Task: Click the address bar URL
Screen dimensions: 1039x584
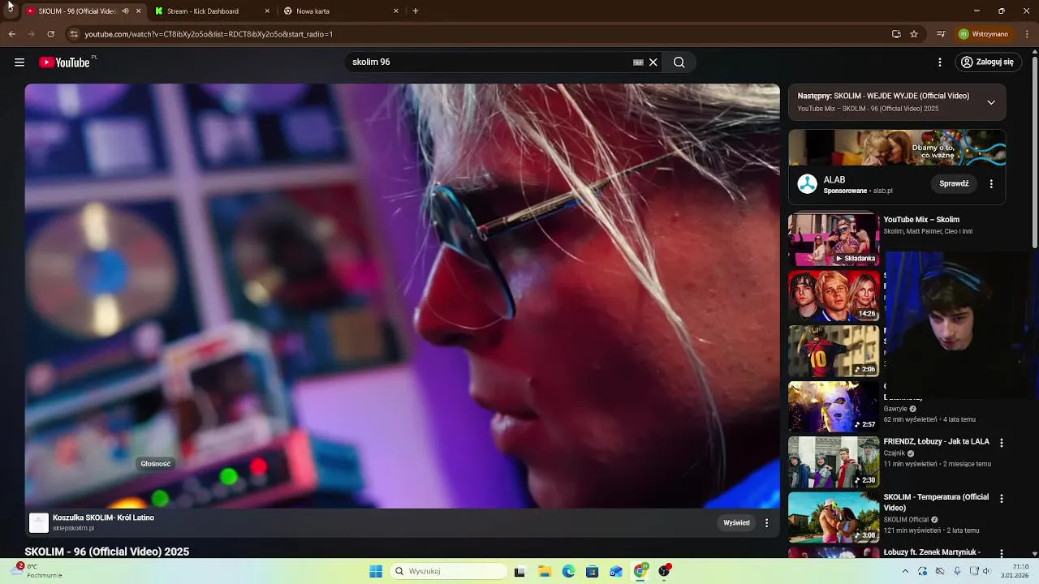Action: tap(209, 34)
